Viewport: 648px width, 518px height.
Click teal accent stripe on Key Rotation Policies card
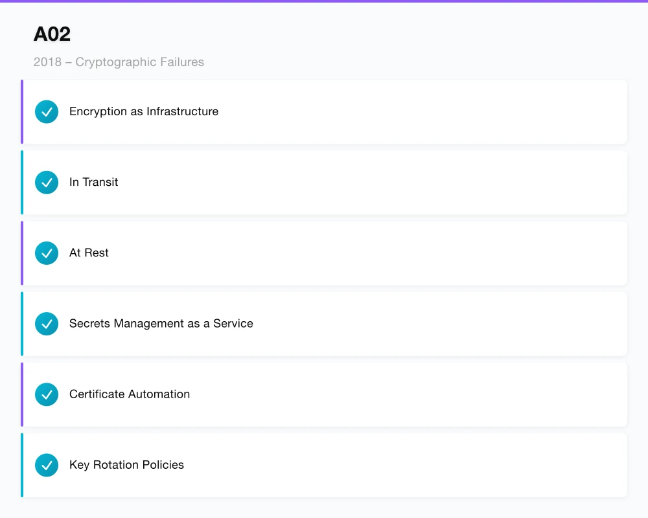[22, 465]
